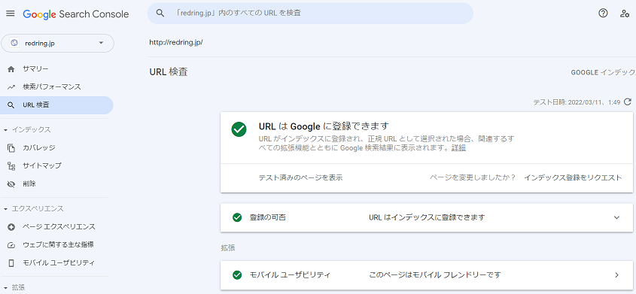Expand the 登録の可否 row chevron
This screenshot has height=294, width=636.
click(616, 217)
